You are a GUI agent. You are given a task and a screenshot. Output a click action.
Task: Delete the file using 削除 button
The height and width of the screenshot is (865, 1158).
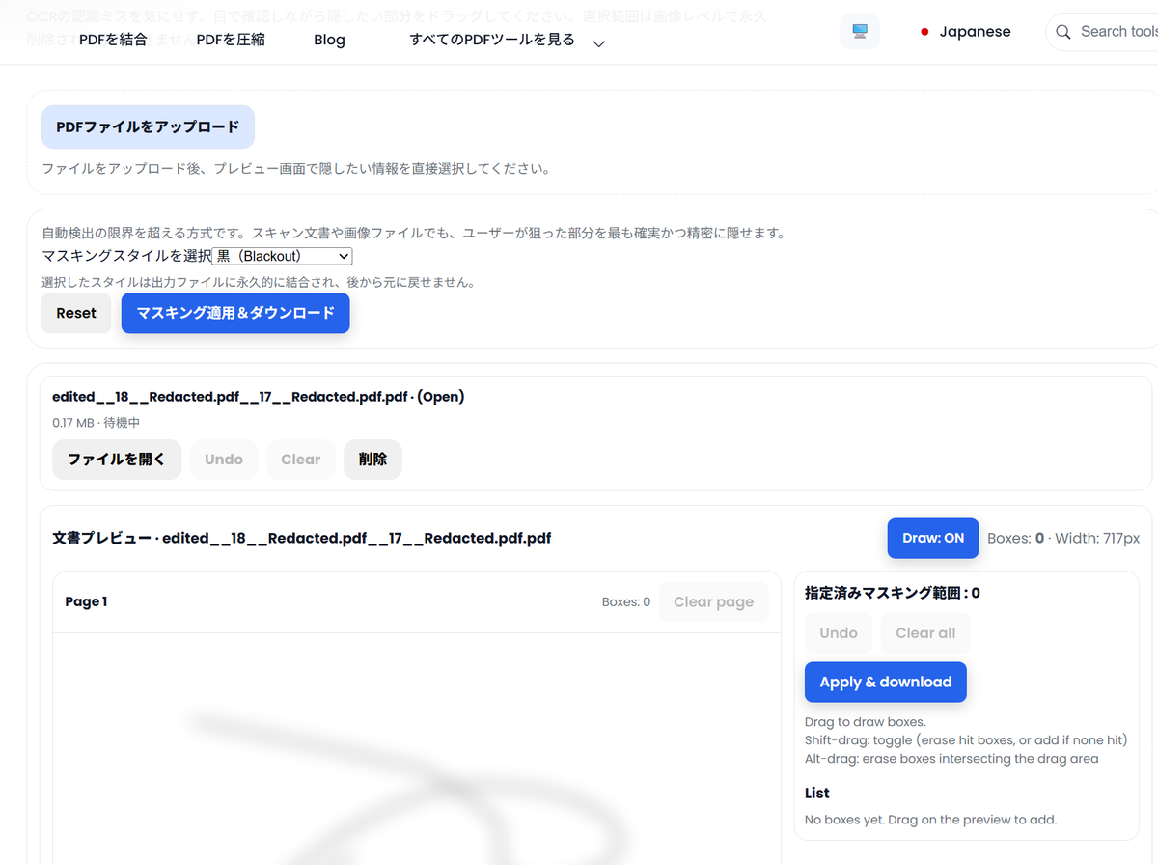[x=372, y=460]
